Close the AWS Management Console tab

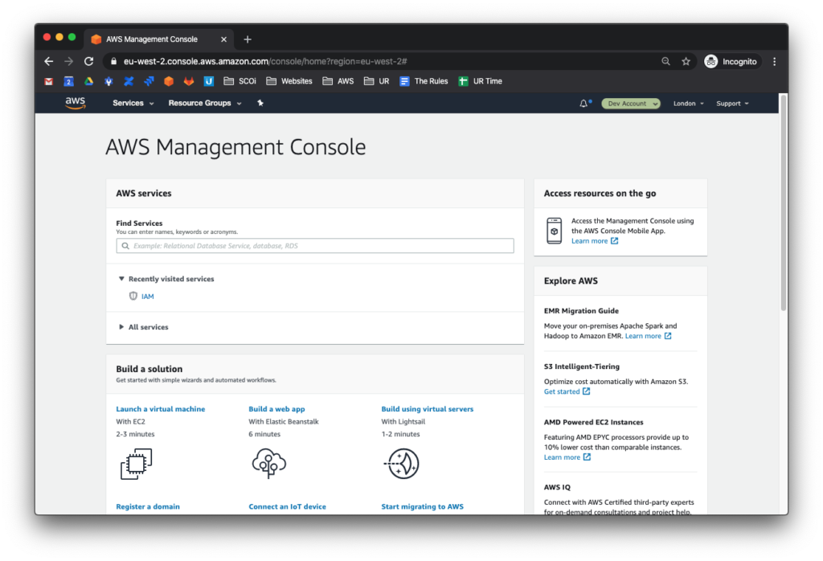click(x=223, y=39)
